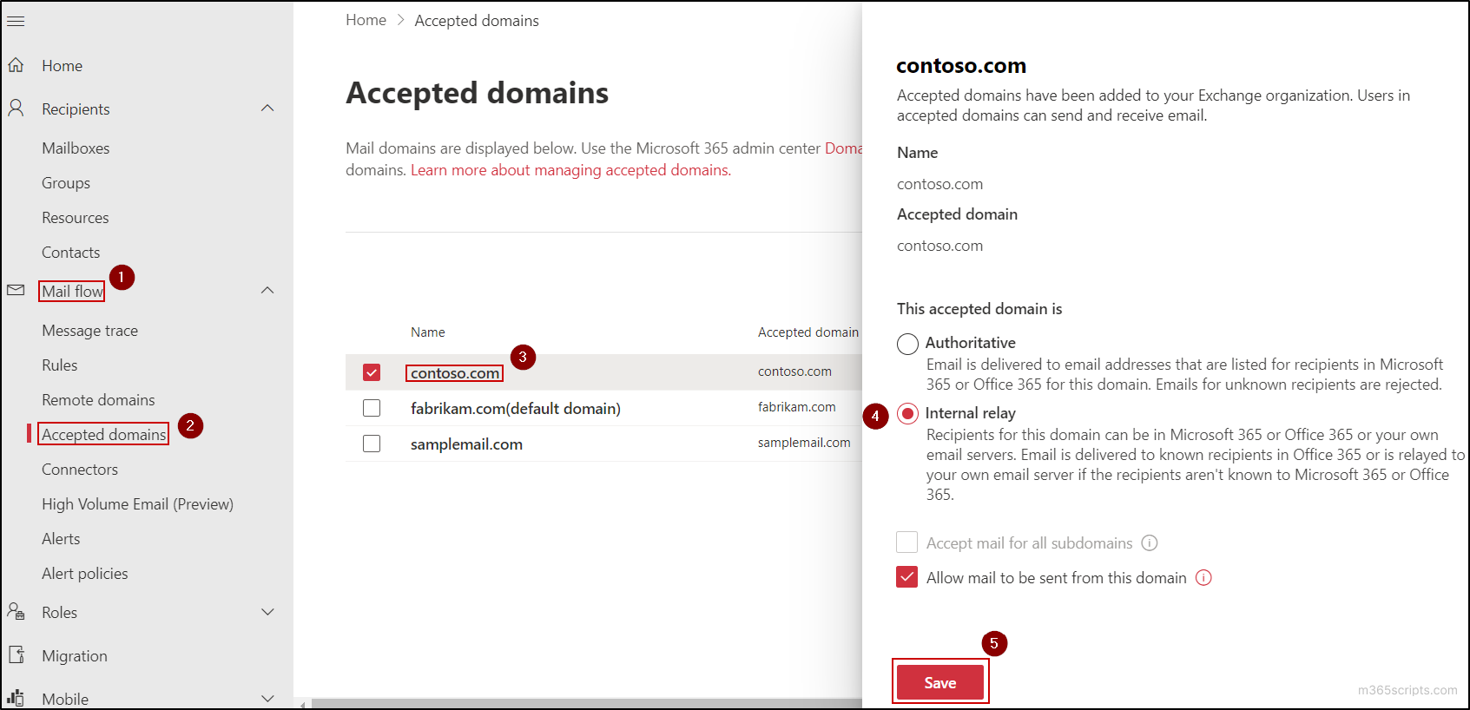Image resolution: width=1470 pixels, height=710 pixels.
Task: Click the Roles sidebar label
Action: [x=59, y=613]
